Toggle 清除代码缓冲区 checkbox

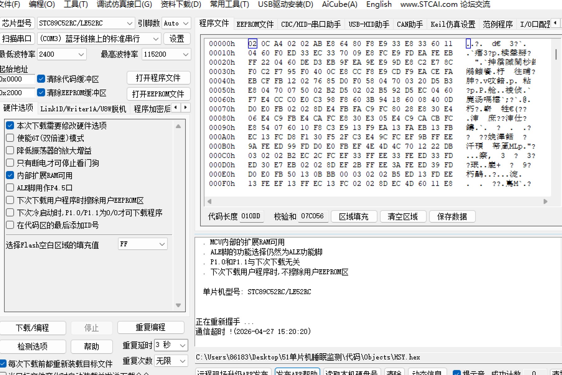[41, 79]
